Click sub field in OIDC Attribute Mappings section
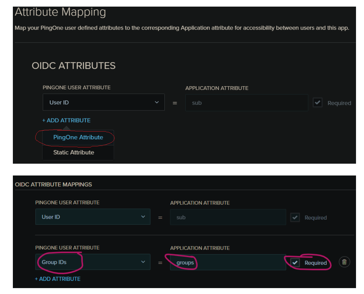The image size is (364, 294). pyautogui.click(x=228, y=217)
